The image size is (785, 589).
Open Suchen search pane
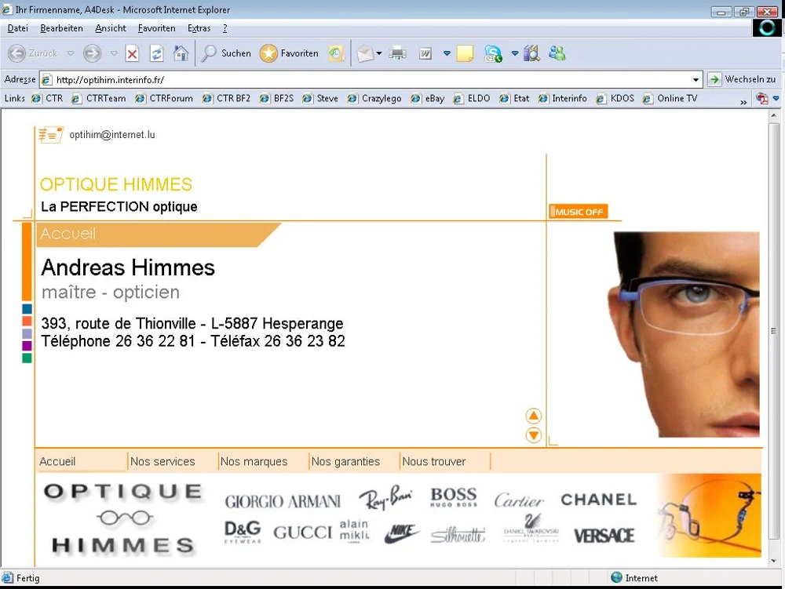tap(225, 53)
